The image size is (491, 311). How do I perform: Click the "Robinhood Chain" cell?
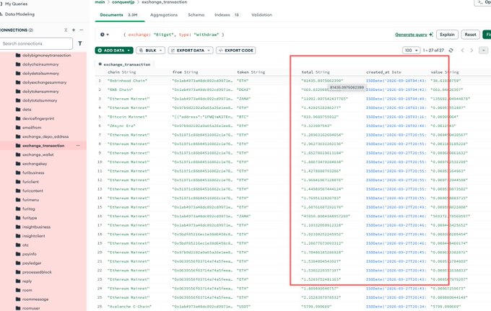[x=127, y=81]
